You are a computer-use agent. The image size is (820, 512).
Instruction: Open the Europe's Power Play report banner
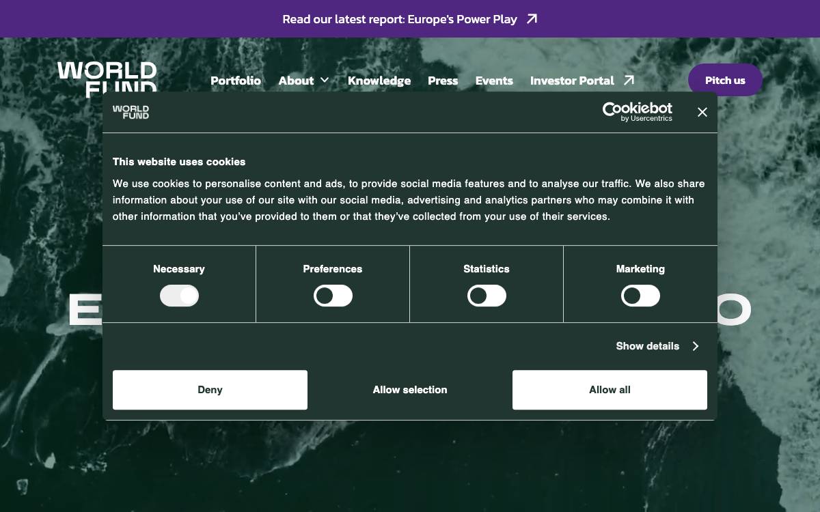coord(410,19)
